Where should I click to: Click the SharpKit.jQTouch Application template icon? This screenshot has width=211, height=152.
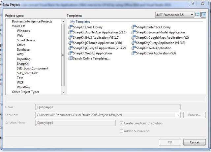pyautogui.click(x=70, y=43)
